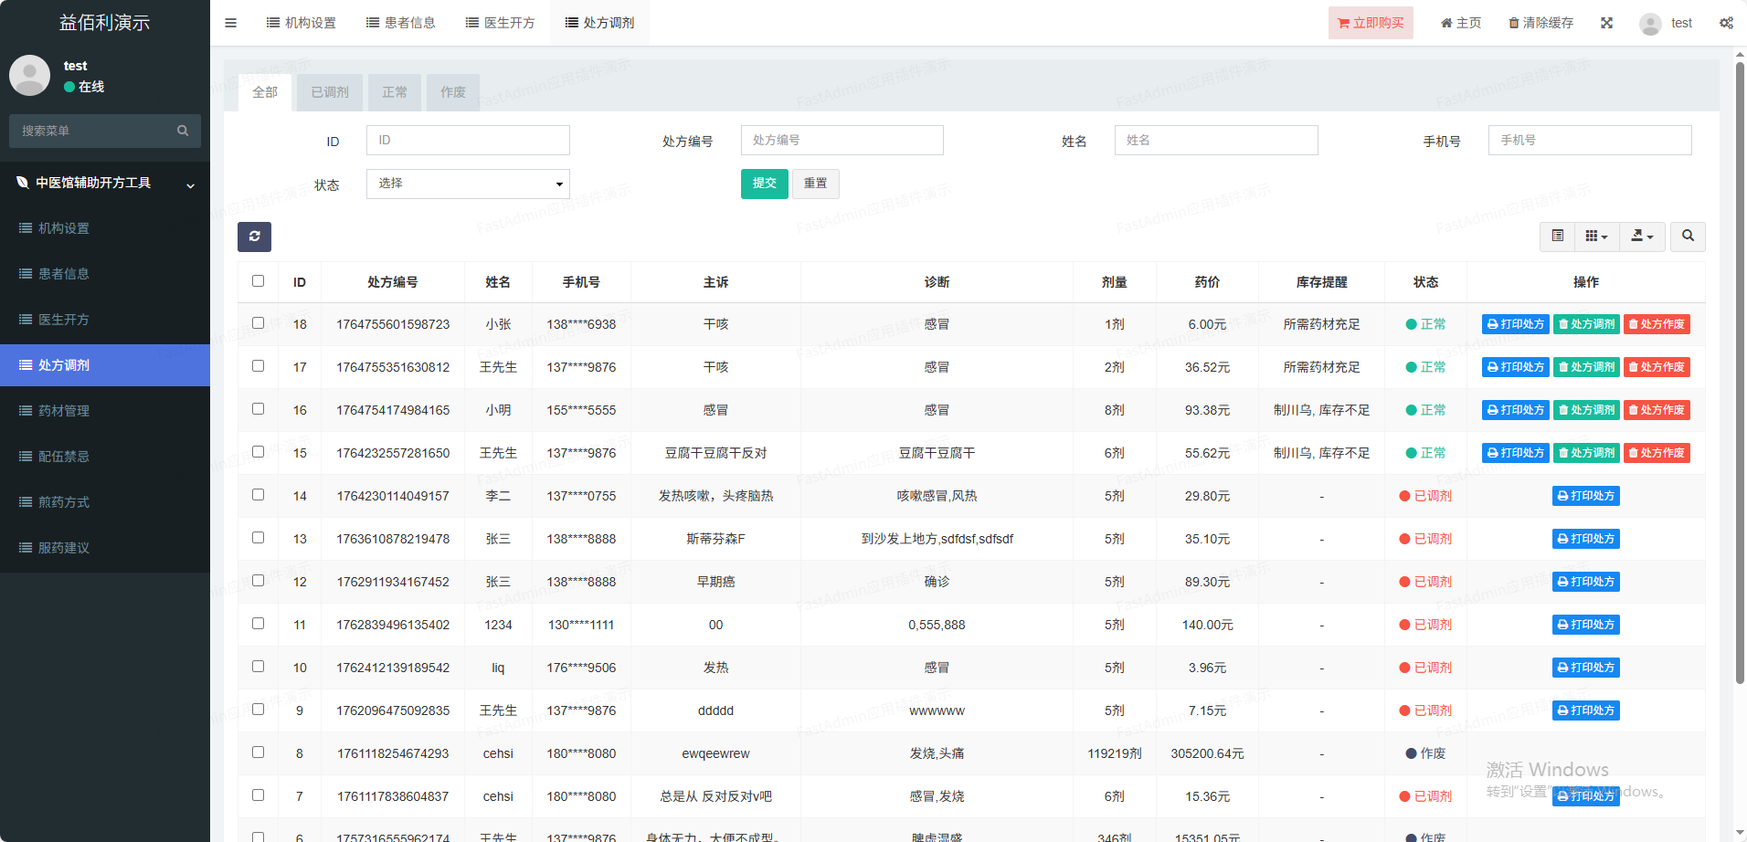
Task: Click the 处方编号 search input field
Action: (842, 141)
